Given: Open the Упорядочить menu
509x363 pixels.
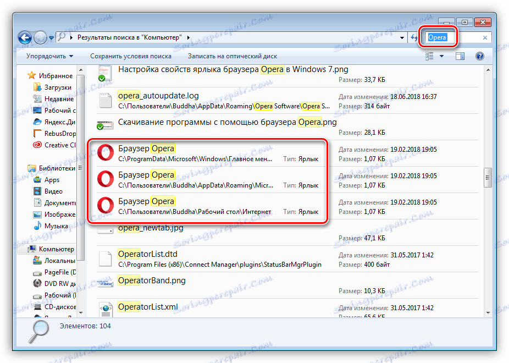Looking at the screenshot, I should point(49,56).
